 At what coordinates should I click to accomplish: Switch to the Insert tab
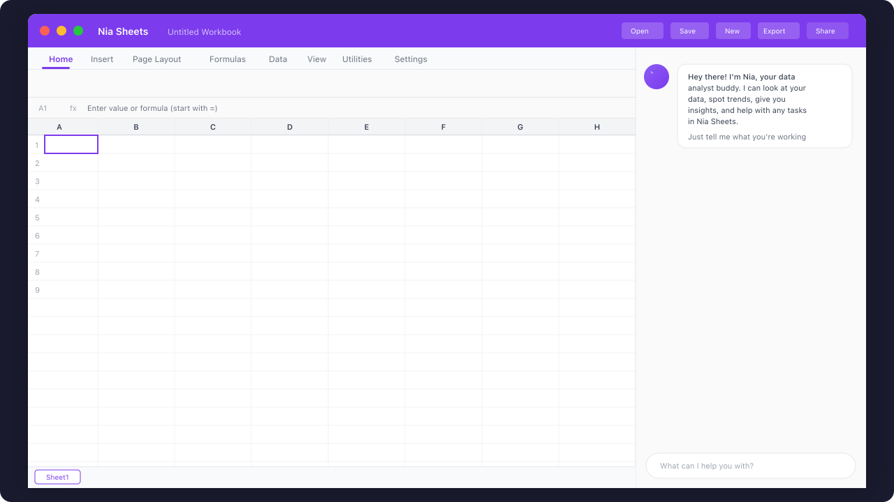[102, 59]
